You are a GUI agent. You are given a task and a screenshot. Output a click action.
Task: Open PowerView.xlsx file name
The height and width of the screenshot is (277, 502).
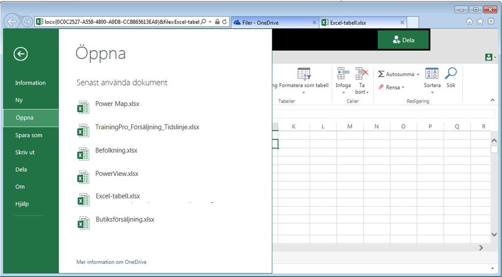click(117, 174)
